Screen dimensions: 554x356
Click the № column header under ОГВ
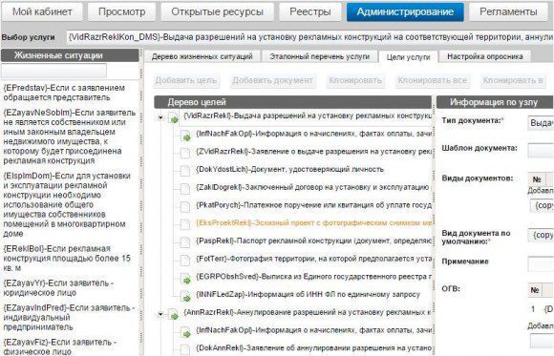pyautogui.click(x=535, y=290)
